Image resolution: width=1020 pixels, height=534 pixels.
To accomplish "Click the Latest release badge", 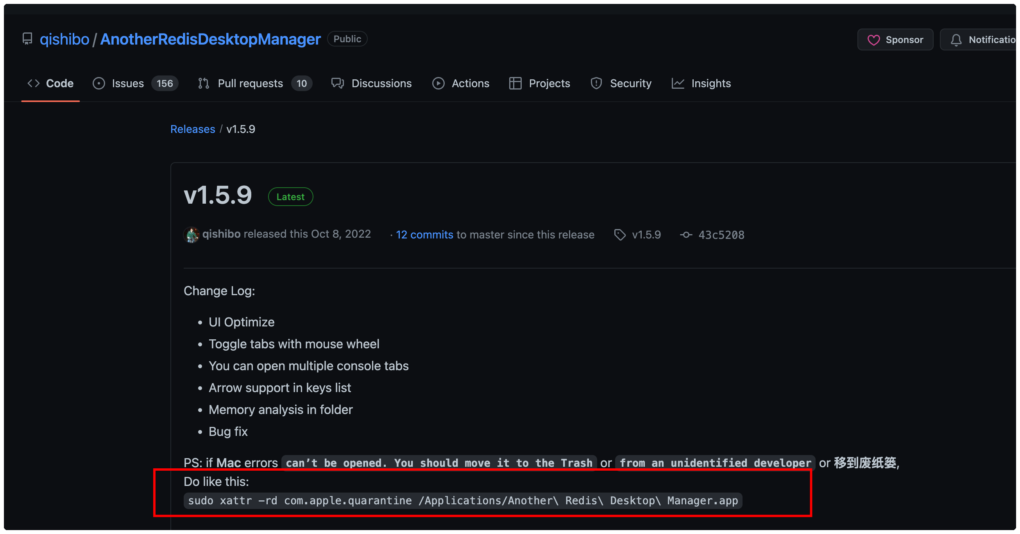I will coord(290,197).
